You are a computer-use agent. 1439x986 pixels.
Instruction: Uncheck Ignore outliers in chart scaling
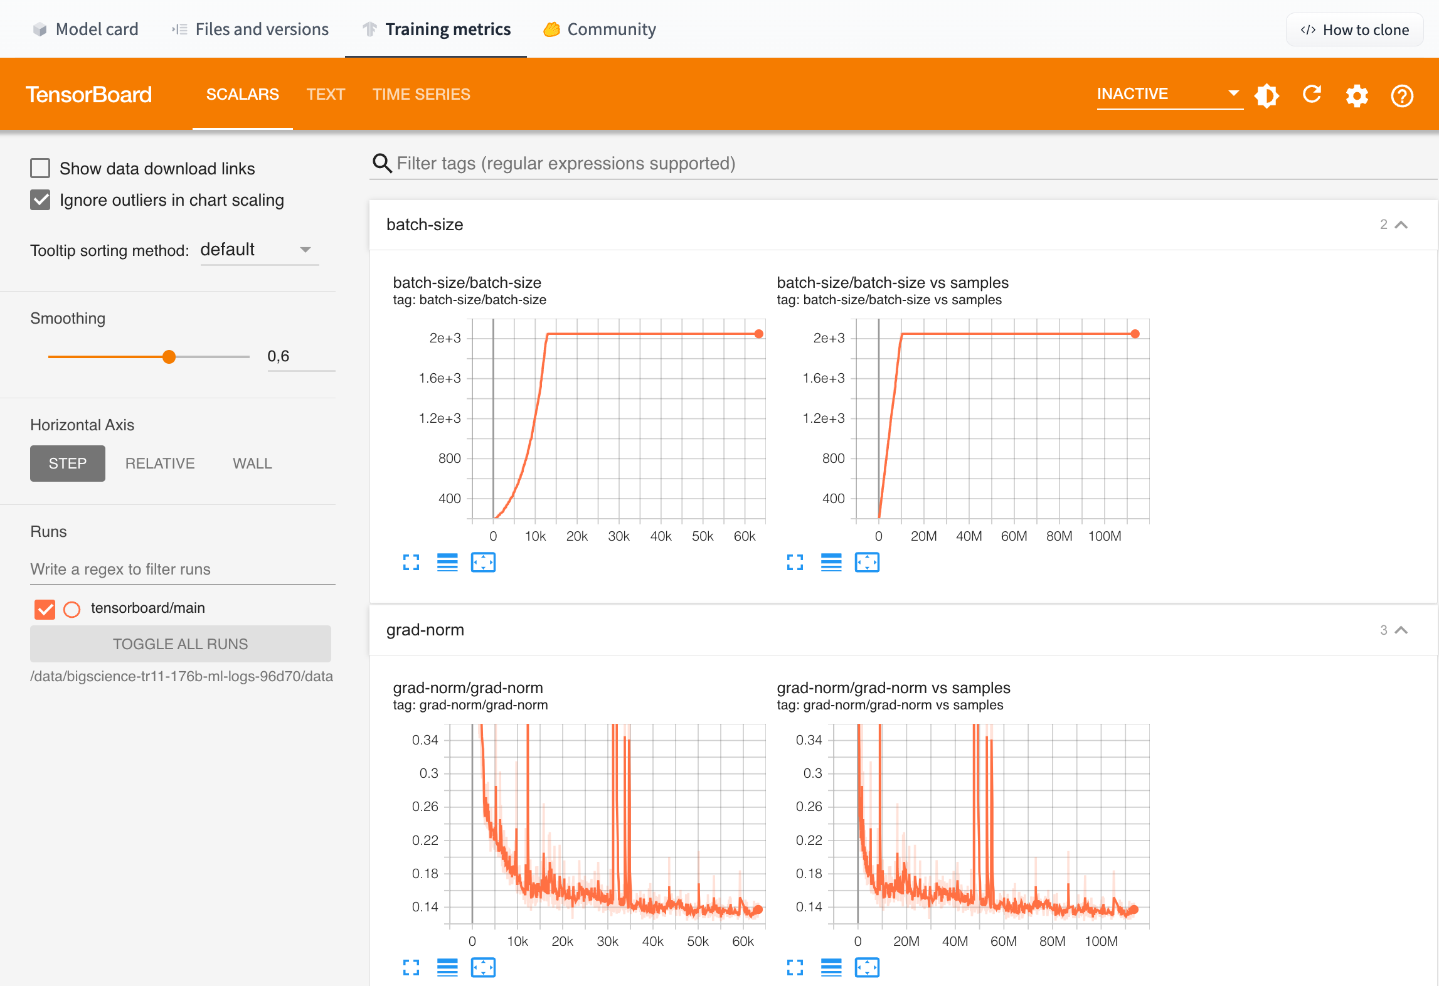click(x=40, y=200)
